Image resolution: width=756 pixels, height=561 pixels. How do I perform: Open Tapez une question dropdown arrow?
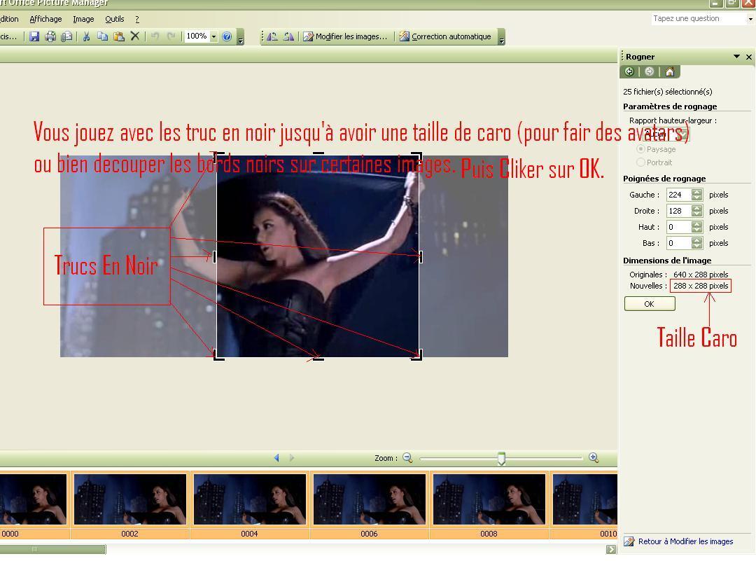point(750,19)
